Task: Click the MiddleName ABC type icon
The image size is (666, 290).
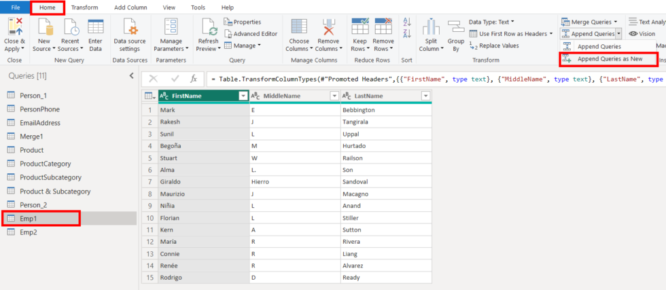Action: click(x=256, y=96)
